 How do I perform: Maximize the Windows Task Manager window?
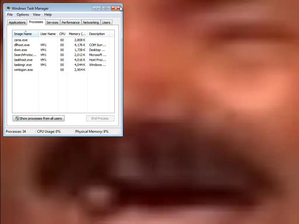point(106,8)
